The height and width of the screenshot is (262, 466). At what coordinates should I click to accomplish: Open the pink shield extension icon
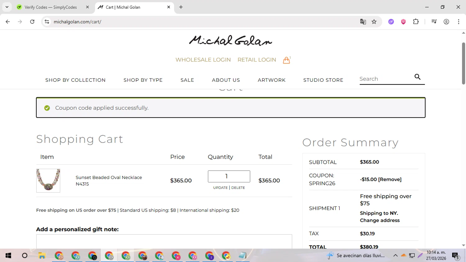pyautogui.click(x=403, y=22)
